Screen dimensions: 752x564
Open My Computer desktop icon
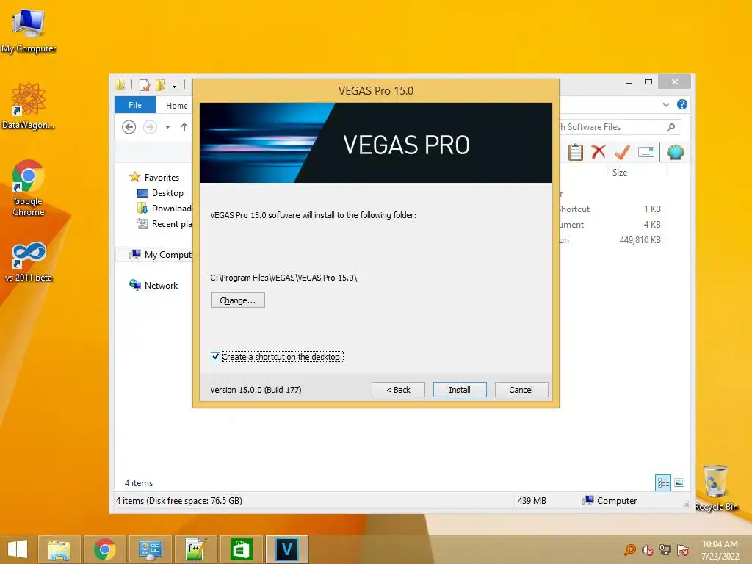point(29,31)
